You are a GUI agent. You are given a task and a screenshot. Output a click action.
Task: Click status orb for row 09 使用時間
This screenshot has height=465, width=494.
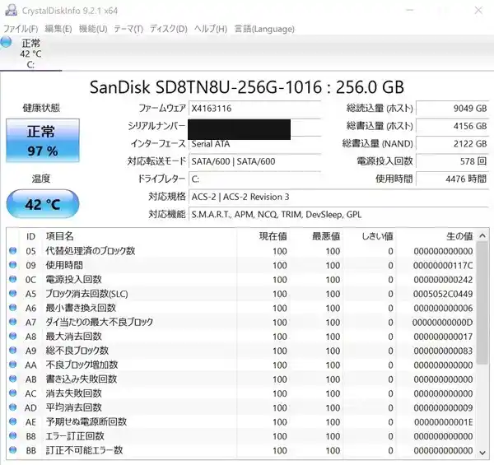click(x=13, y=265)
